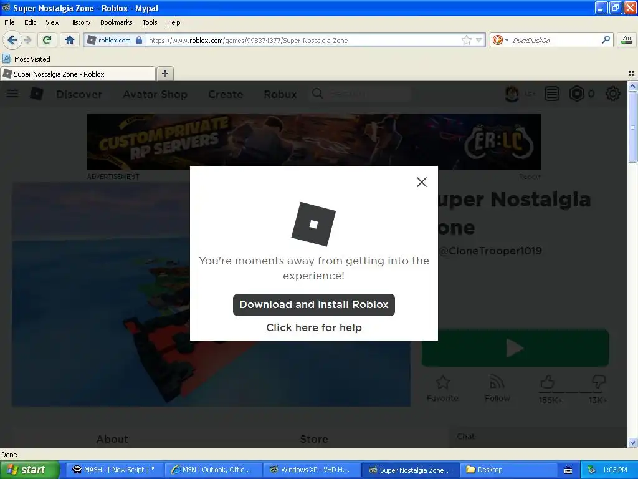Screen dimensions: 638x479
Task: Go to the Discover page
Action: (79, 94)
